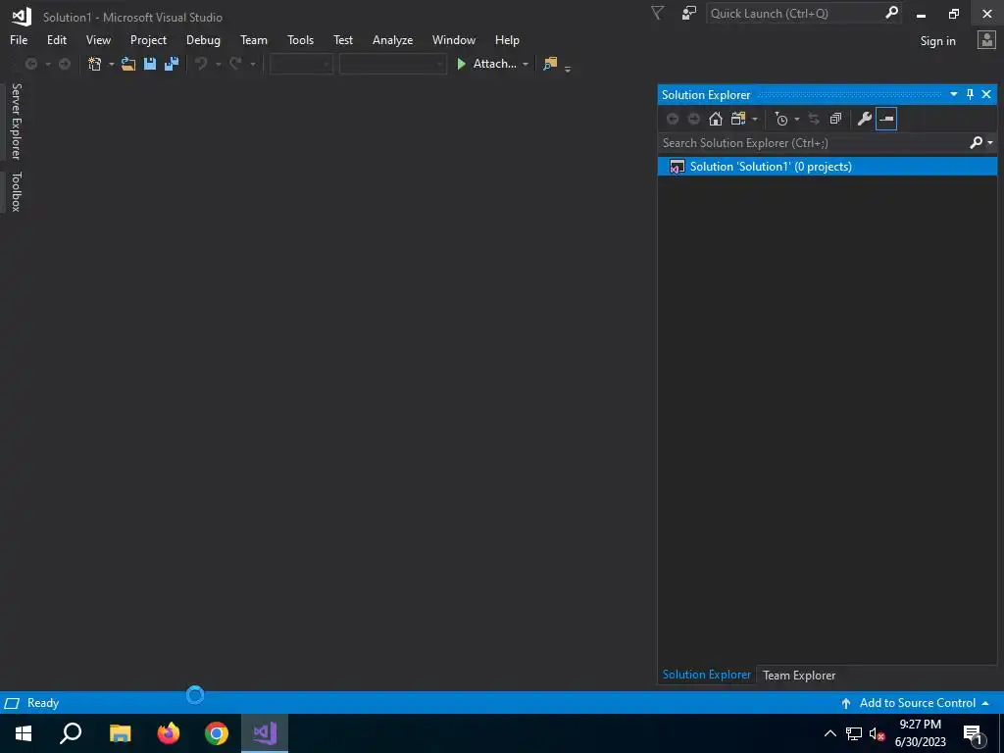Click the Save floppy disk icon
1004x753 pixels.
150,64
